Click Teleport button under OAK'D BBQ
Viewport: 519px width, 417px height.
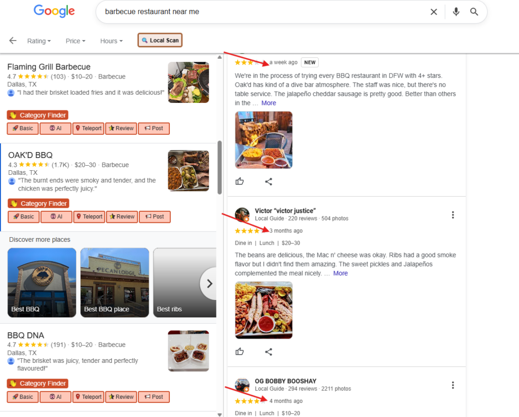89,217
